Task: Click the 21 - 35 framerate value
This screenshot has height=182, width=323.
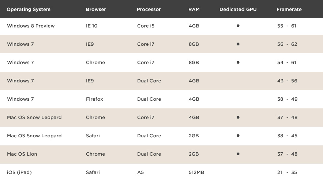Action: (x=287, y=172)
